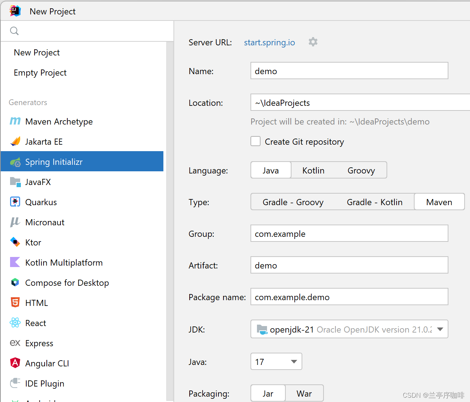
Task: Select Kotlin Multiplatform generator
Action: (82, 263)
